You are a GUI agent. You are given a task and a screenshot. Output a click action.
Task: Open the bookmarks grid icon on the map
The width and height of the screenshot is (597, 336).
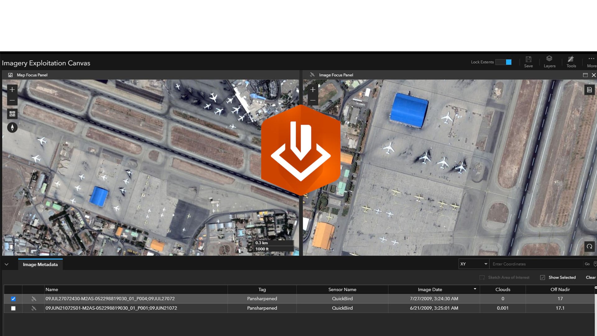[x=12, y=114]
